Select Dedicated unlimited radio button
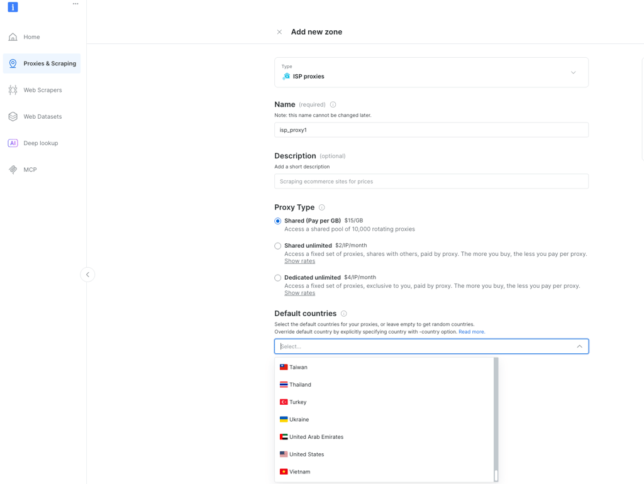Screen dimensions: 644x484 [277, 278]
